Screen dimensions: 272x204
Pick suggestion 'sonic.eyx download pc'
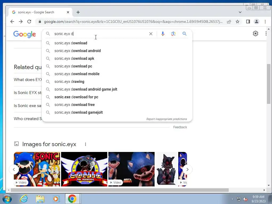tap(117, 66)
